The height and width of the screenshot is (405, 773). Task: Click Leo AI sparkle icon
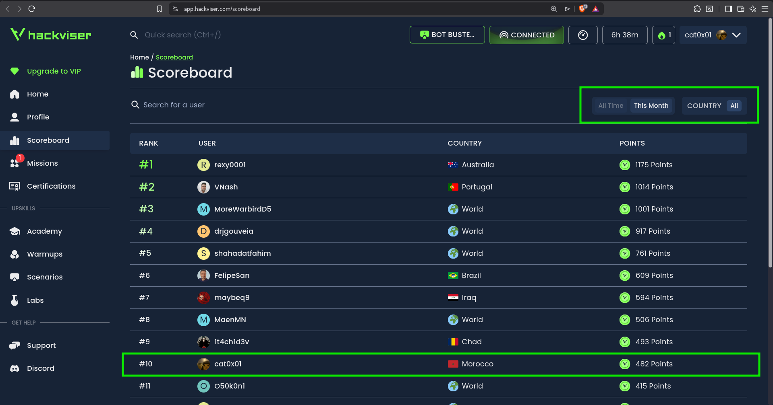752,9
